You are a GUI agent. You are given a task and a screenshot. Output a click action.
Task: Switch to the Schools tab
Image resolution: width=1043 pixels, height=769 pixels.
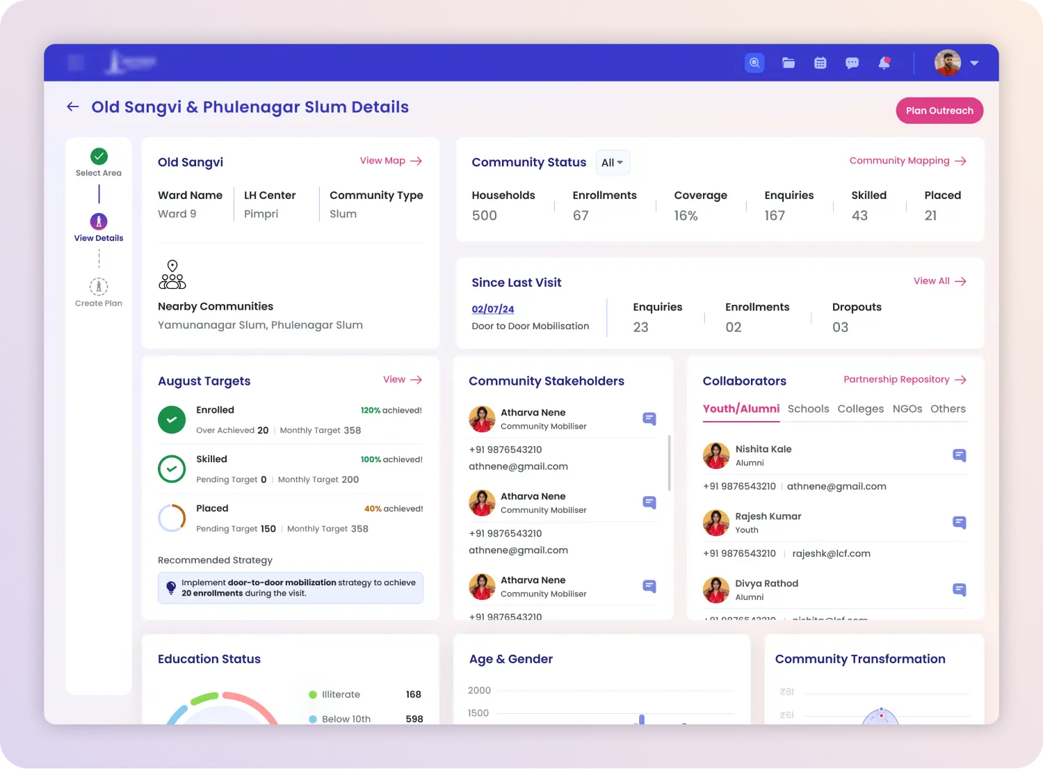tap(808, 409)
